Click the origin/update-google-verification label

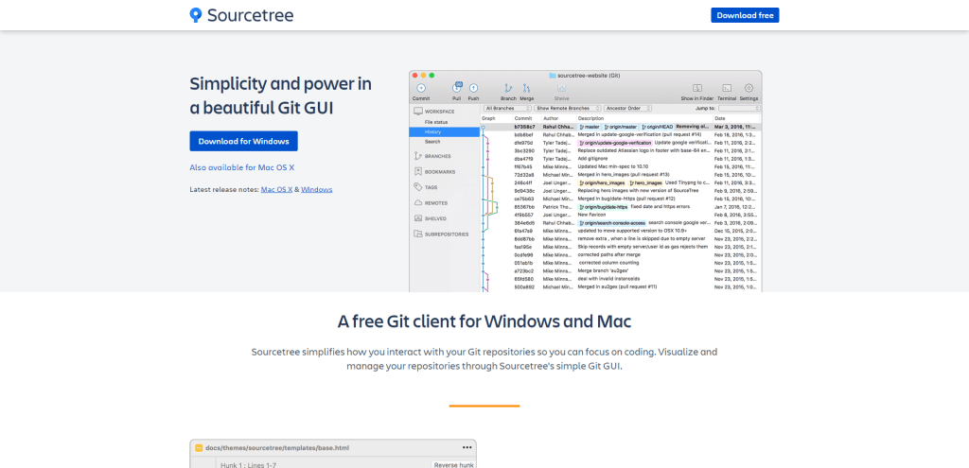tap(614, 143)
